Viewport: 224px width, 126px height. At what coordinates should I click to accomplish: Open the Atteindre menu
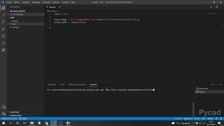click(46, 2)
